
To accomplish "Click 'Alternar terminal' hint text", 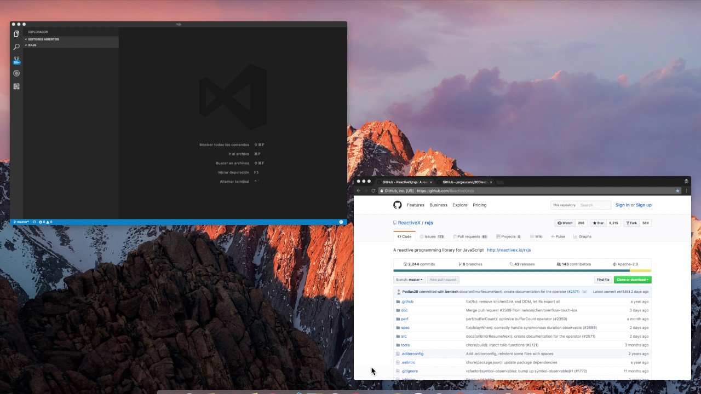I will pos(234,182).
